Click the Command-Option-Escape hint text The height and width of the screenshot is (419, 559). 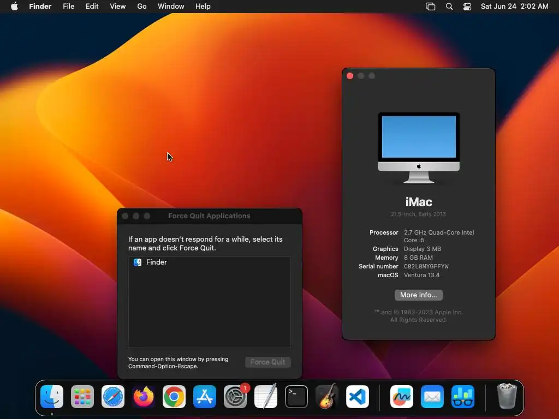click(179, 363)
